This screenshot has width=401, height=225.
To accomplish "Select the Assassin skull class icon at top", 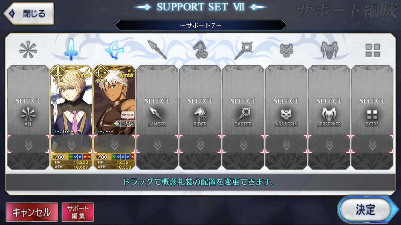I will (x=286, y=50).
